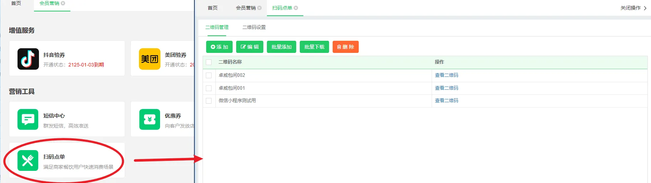Open the 扫码点单 fork-and-knife icon

coord(28,160)
